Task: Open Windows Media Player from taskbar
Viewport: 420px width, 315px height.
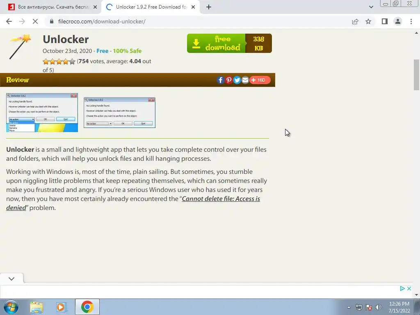Action: (61, 307)
